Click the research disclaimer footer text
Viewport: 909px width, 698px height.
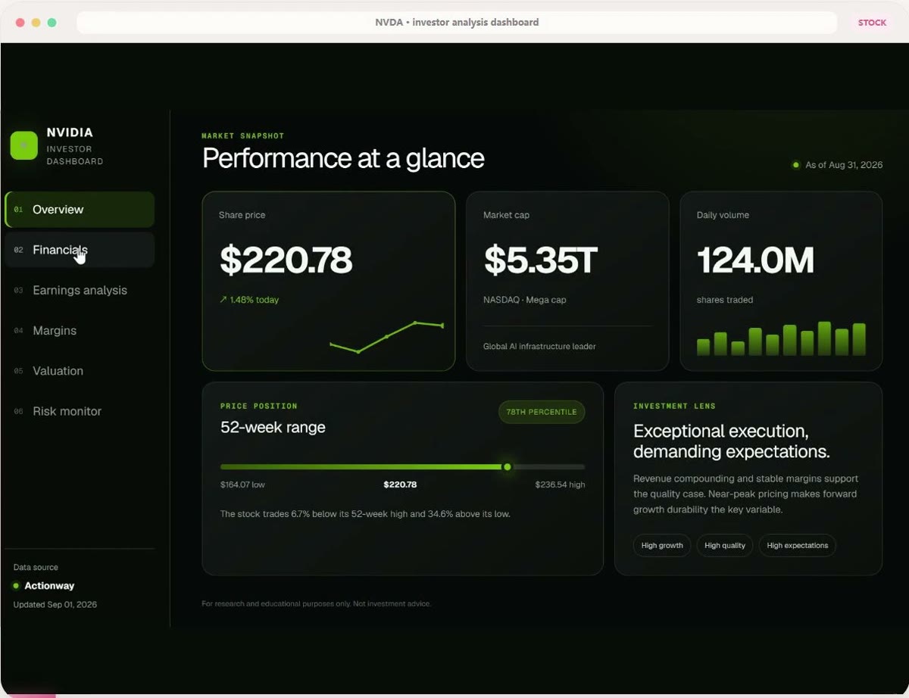coord(316,604)
